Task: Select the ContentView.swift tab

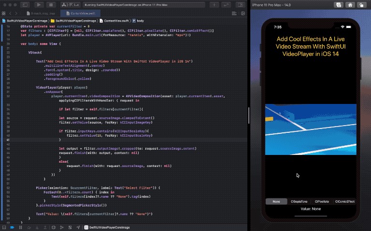Action: pyautogui.click(x=81, y=13)
